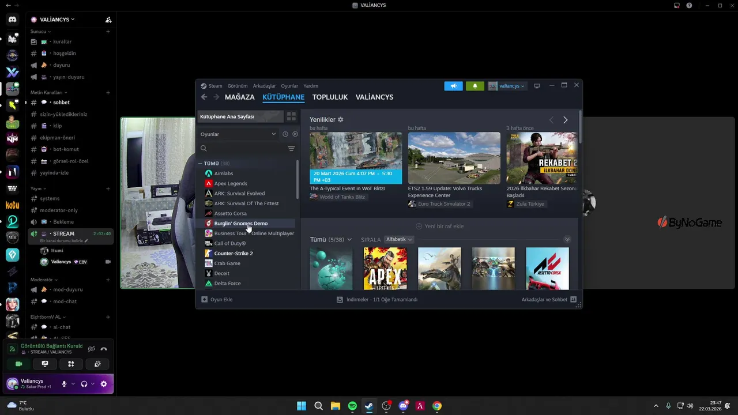This screenshot has width=738, height=415.
Task: Open Arkadaşlar menu
Action: [264, 86]
